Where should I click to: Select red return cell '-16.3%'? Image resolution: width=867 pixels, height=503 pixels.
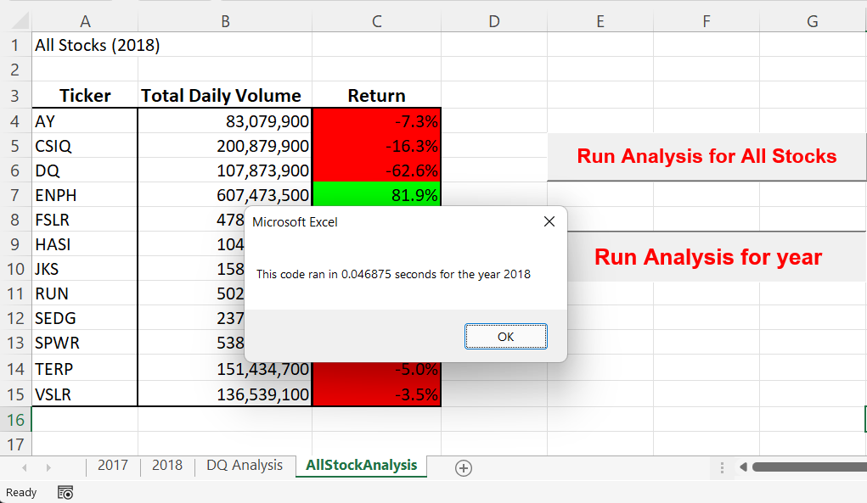pyautogui.click(x=376, y=146)
